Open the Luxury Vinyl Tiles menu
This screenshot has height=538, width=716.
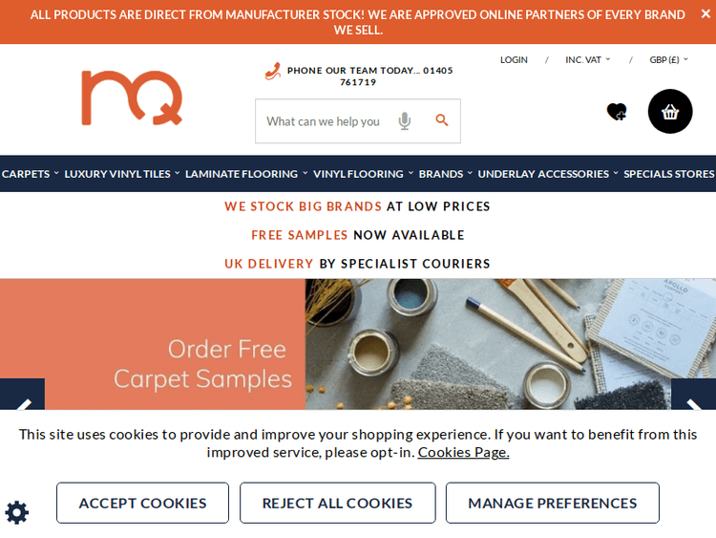point(122,174)
